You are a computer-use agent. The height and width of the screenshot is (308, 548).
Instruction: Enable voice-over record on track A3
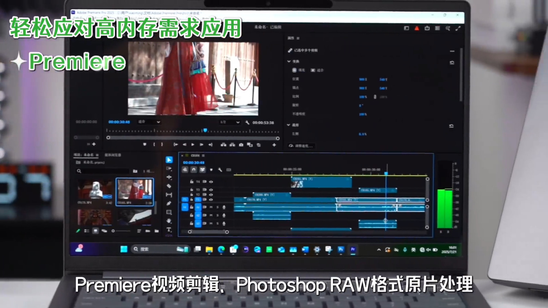224,223
